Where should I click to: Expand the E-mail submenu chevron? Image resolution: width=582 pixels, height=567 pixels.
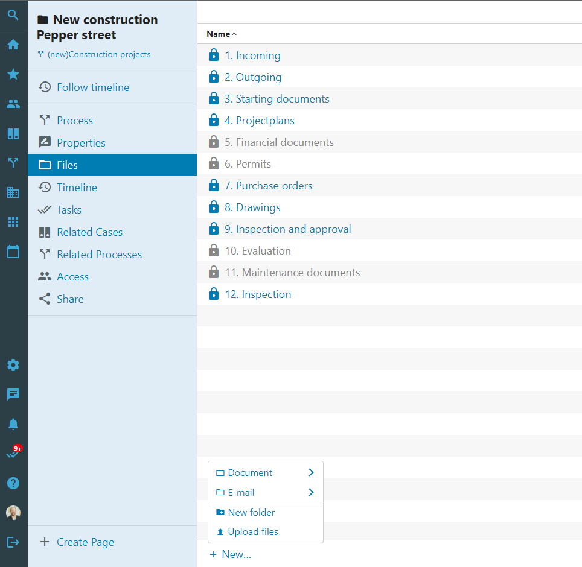click(311, 492)
